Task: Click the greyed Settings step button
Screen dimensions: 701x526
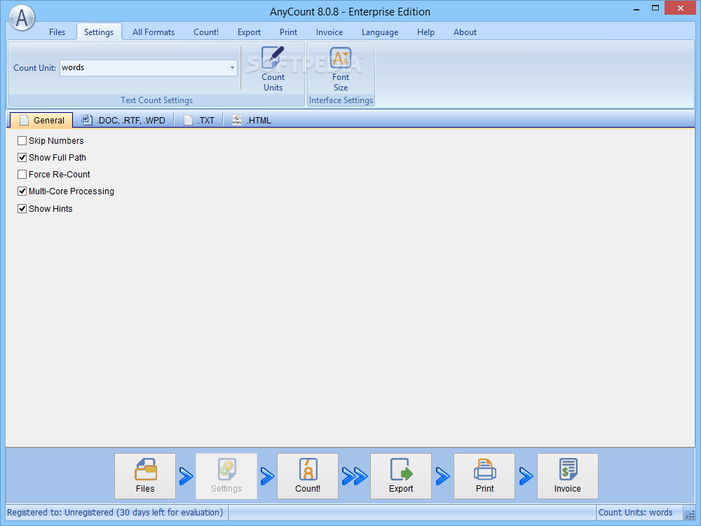Action: (x=226, y=476)
